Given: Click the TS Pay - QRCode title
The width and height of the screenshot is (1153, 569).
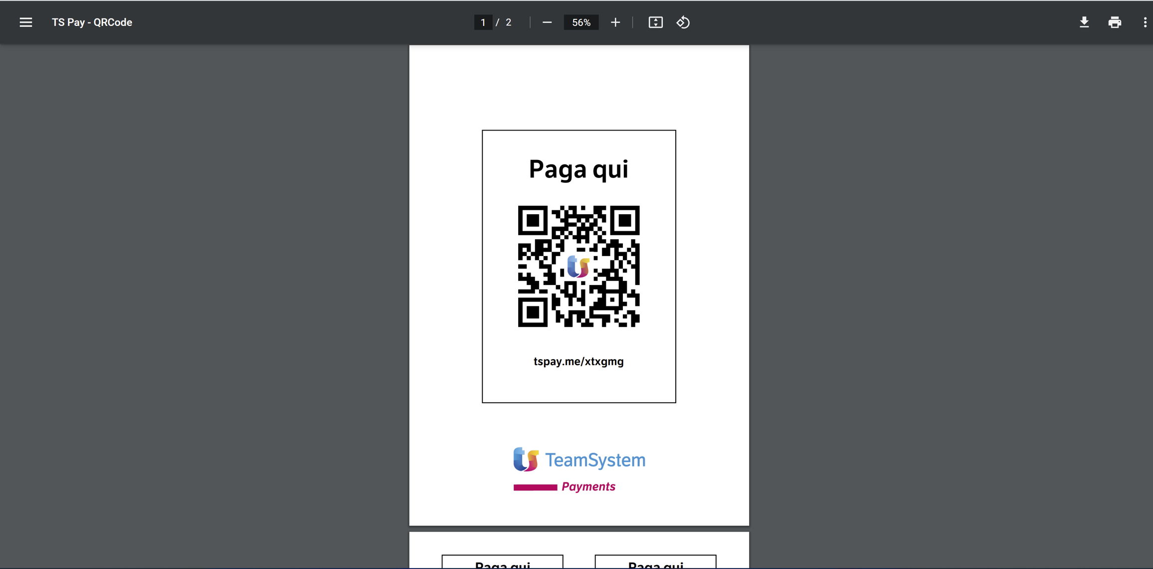Looking at the screenshot, I should [92, 22].
